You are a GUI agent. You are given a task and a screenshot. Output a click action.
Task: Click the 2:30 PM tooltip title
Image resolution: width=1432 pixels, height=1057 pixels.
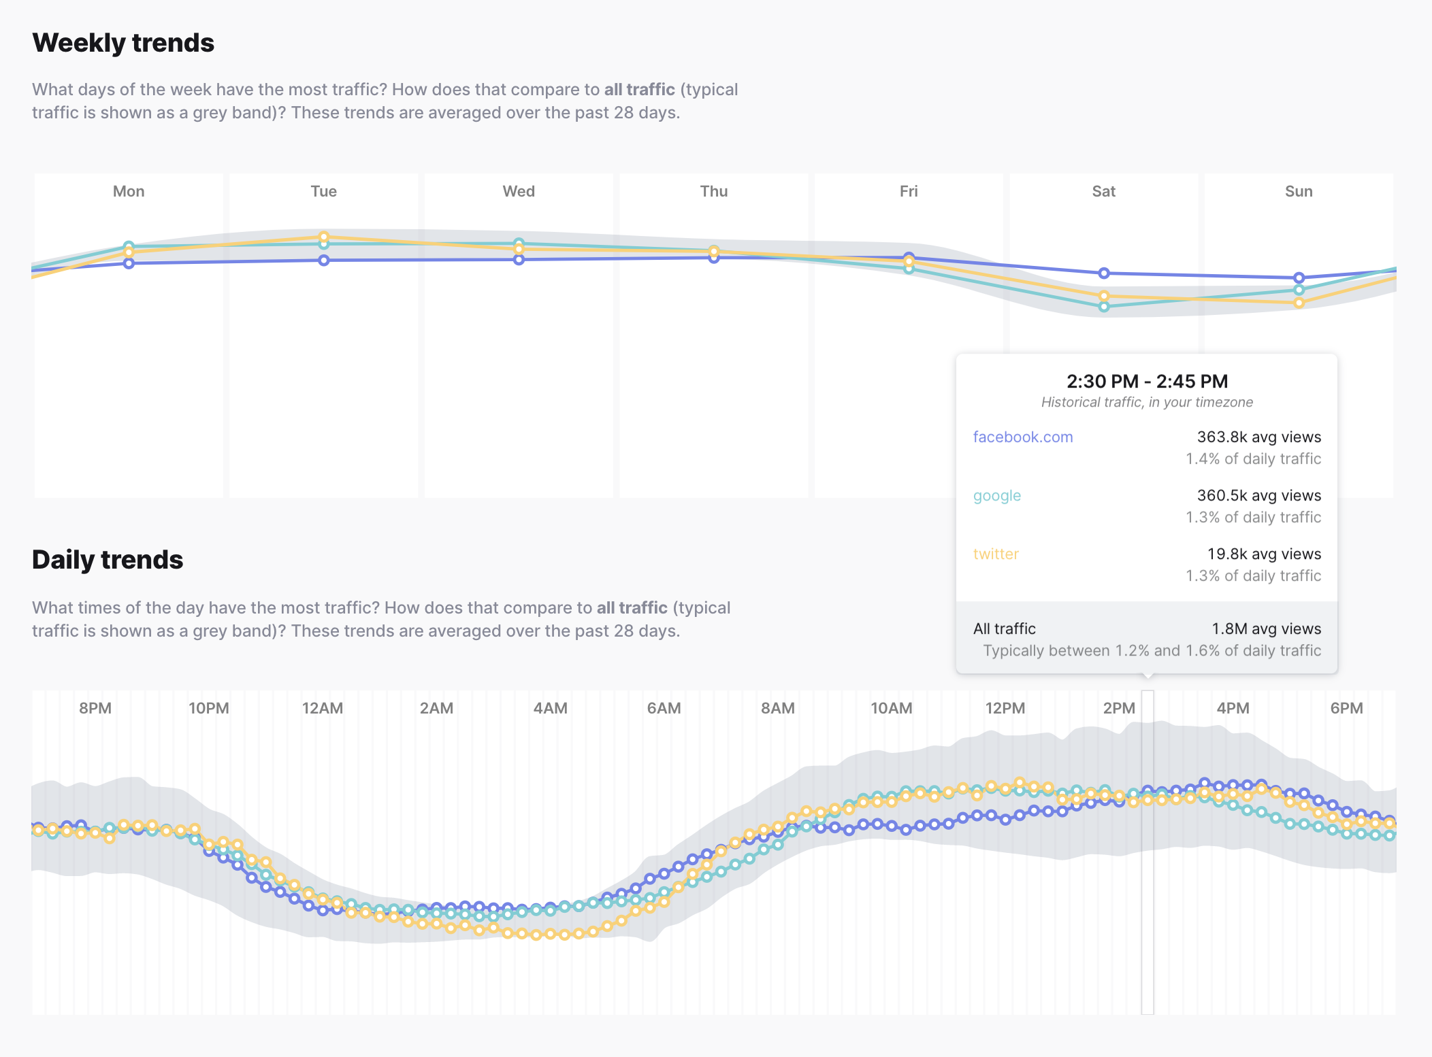click(1146, 382)
